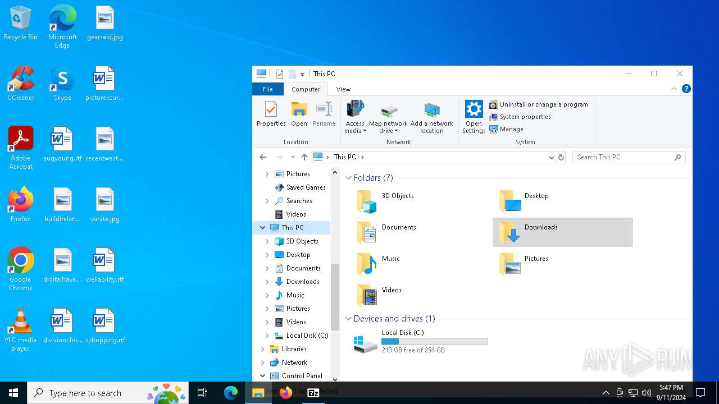Select the Adobe Acrobat desktop shortcut
This screenshot has width=719, height=404.
[21, 148]
